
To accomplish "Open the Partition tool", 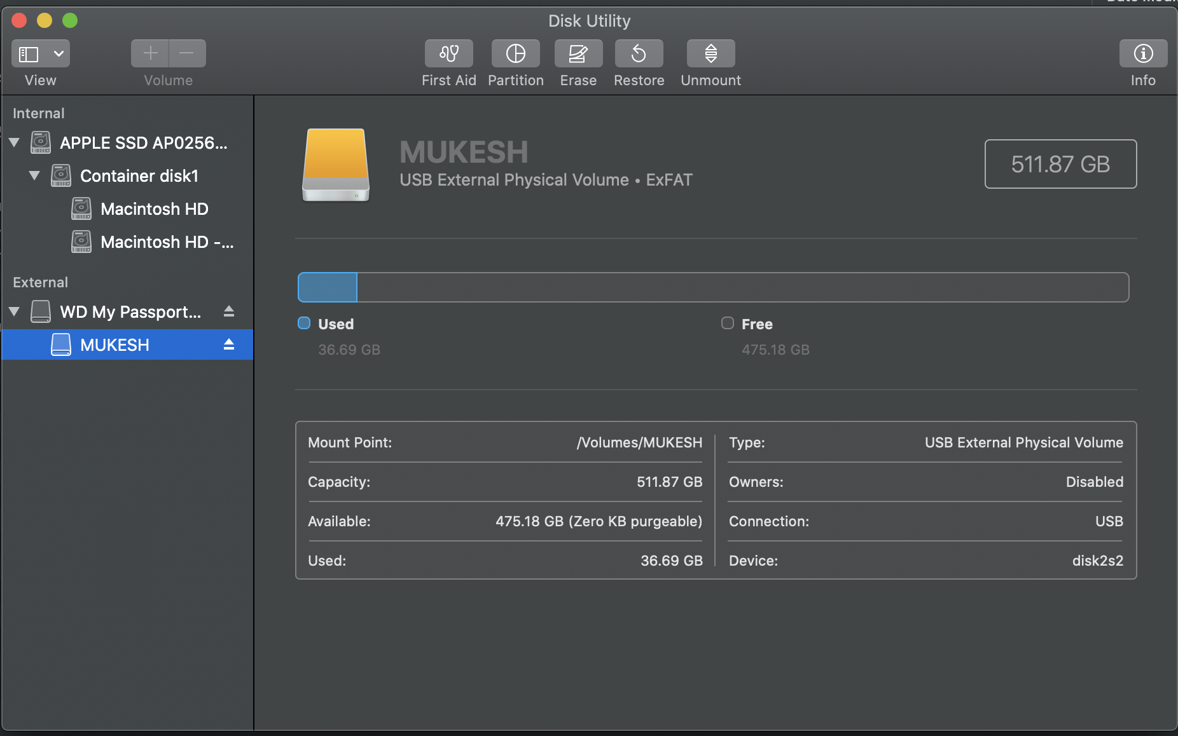I will point(515,53).
